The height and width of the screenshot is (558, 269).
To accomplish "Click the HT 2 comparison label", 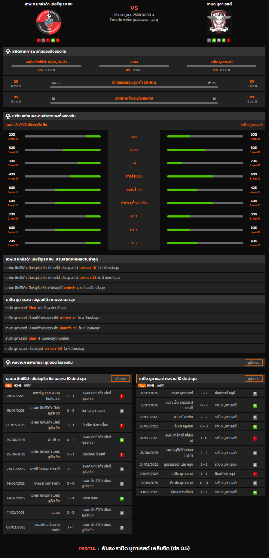I will click(x=134, y=243).
